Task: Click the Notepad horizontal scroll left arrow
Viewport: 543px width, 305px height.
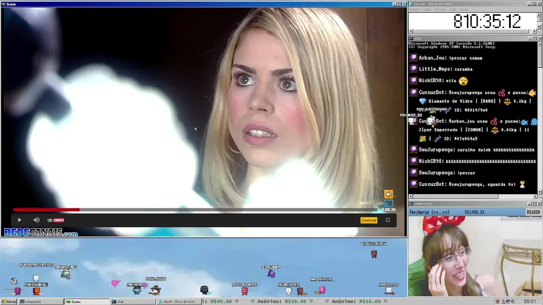Action: (x=411, y=31)
